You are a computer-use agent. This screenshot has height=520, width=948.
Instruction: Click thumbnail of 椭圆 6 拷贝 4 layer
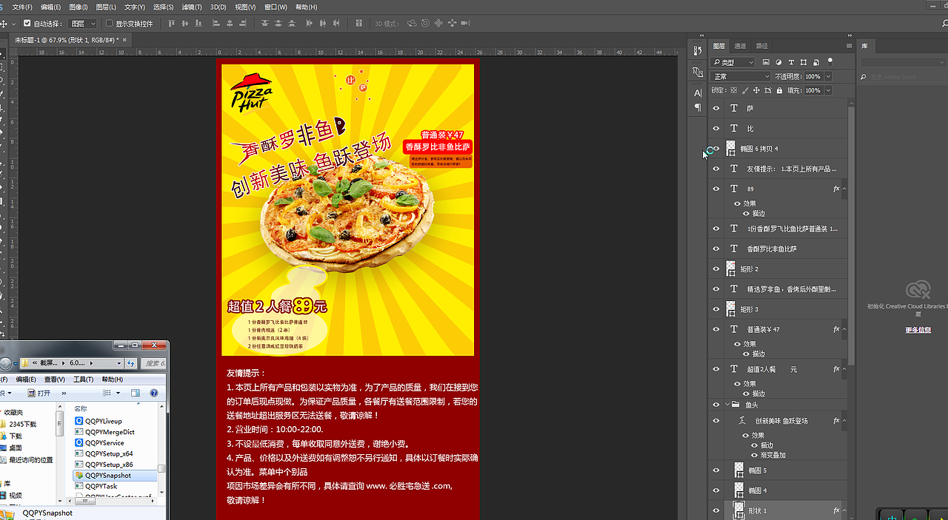pos(731,149)
